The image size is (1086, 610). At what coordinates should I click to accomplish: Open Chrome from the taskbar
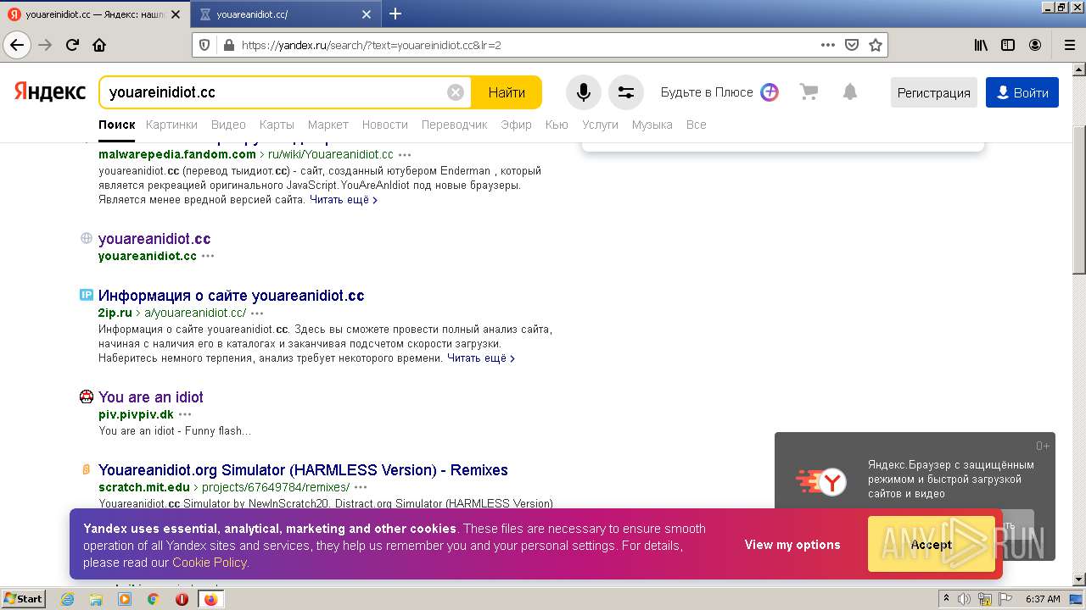pyautogui.click(x=153, y=599)
